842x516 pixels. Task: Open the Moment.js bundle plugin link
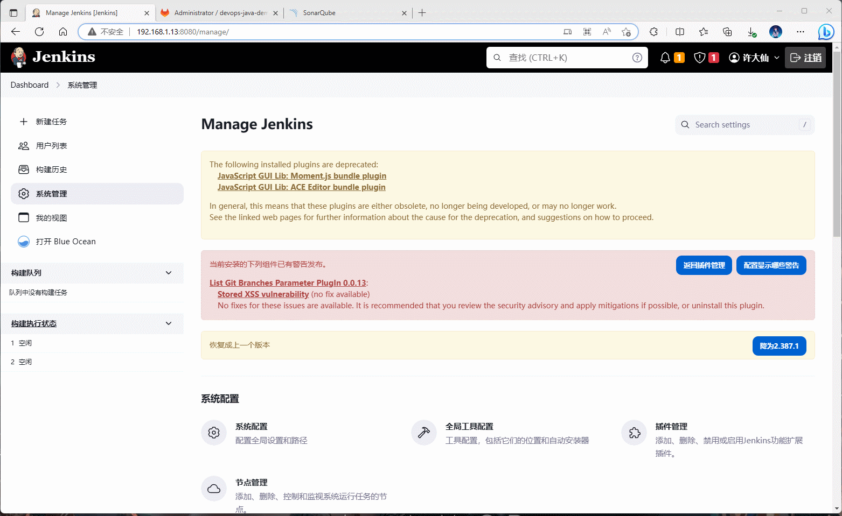pyautogui.click(x=302, y=176)
